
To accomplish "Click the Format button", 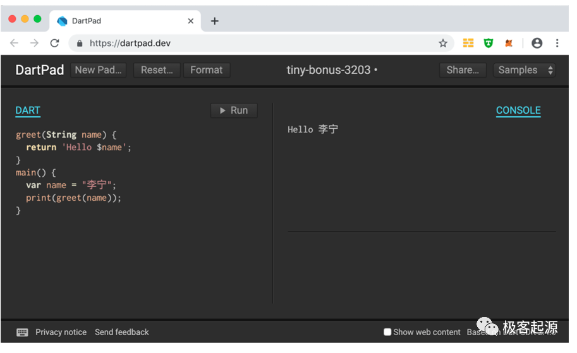I will pyautogui.click(x=207, y=70).
